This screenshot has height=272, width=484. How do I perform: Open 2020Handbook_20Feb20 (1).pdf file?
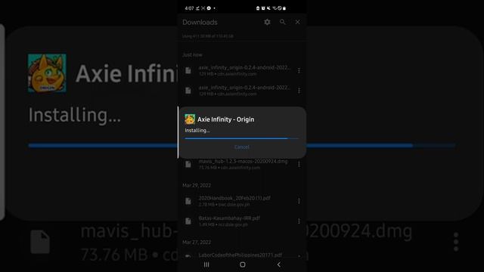(242, 201)
